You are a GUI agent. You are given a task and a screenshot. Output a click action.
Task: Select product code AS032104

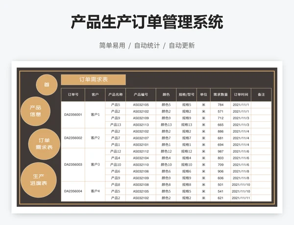click(x=141, y=158)
